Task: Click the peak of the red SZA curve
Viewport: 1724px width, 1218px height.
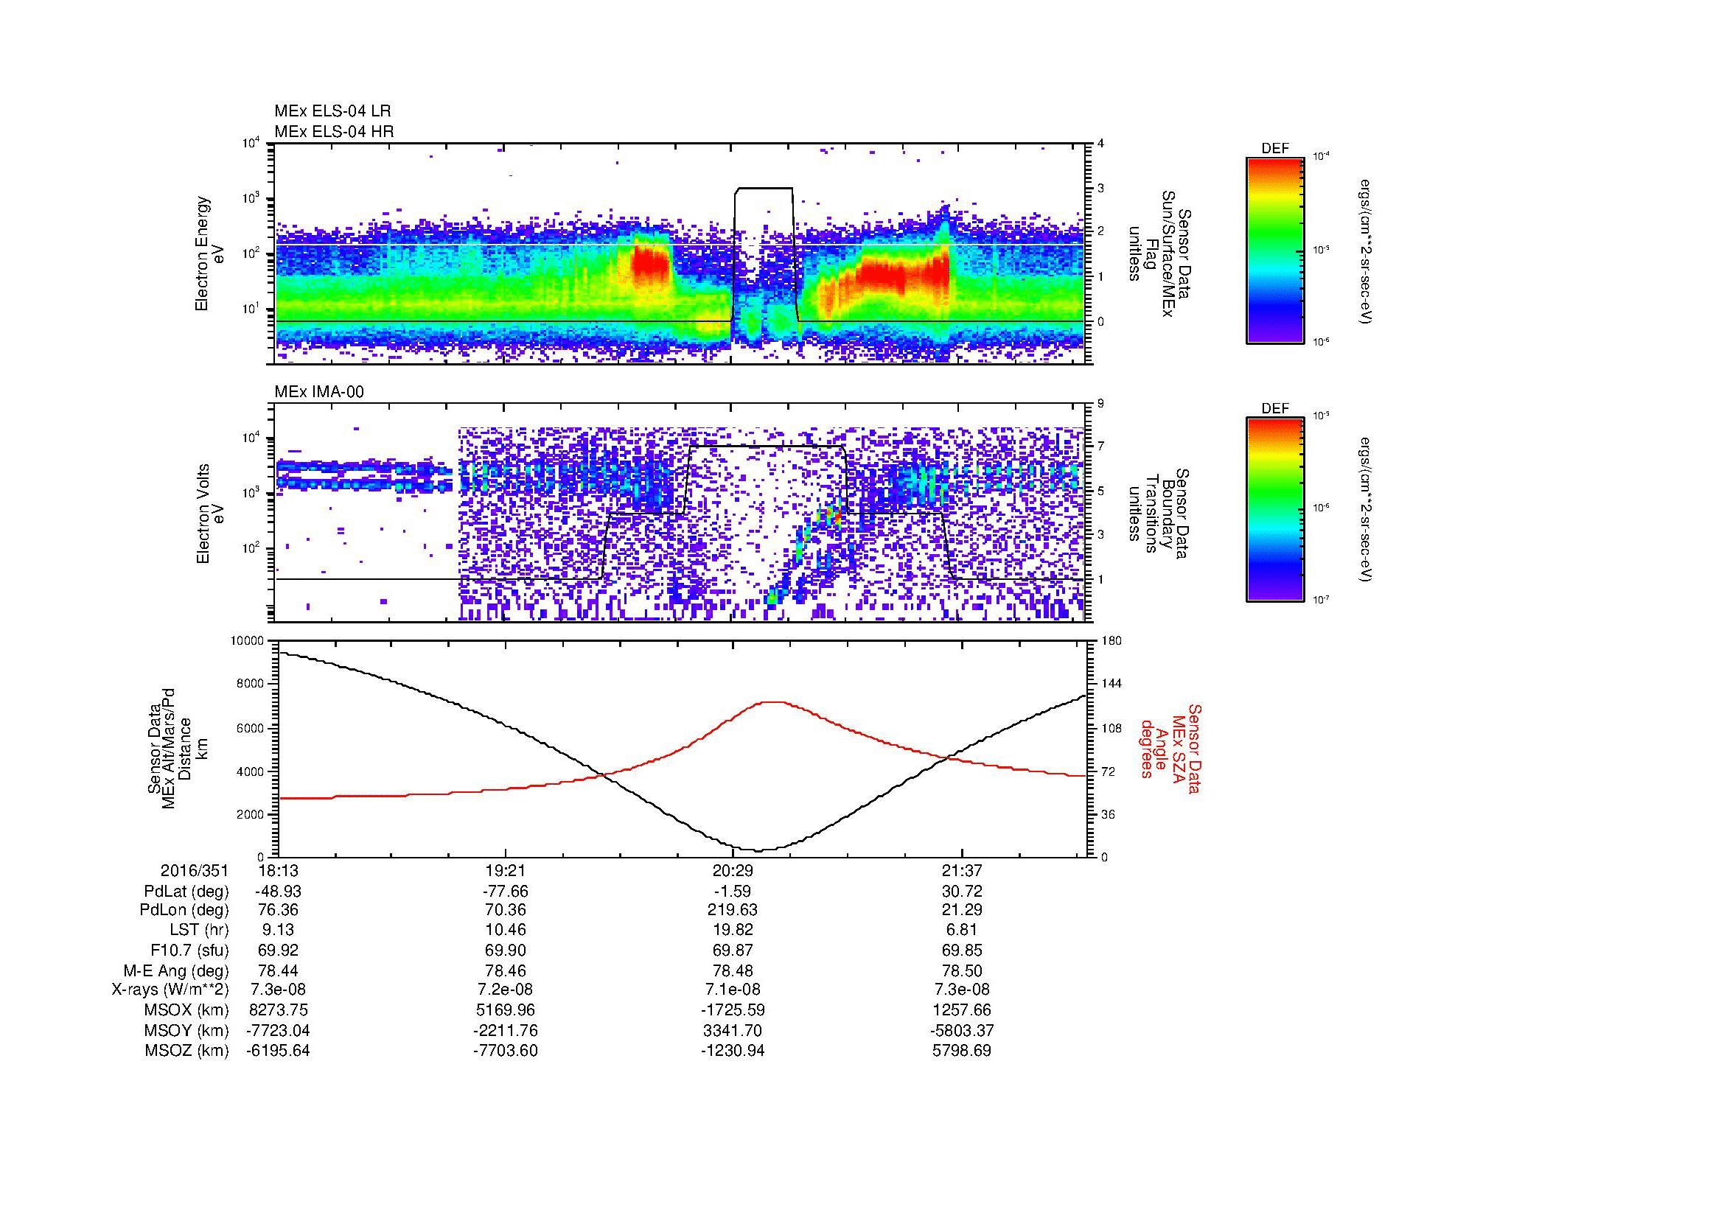Action: click(x=773, y=702)
